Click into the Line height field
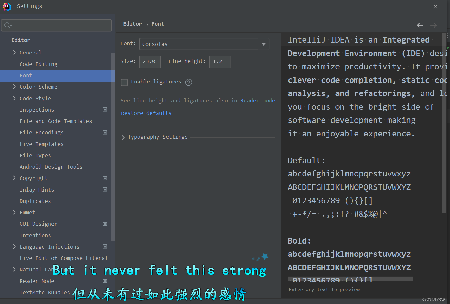Viewport: 450px width, 304px height. click(220, 62)
